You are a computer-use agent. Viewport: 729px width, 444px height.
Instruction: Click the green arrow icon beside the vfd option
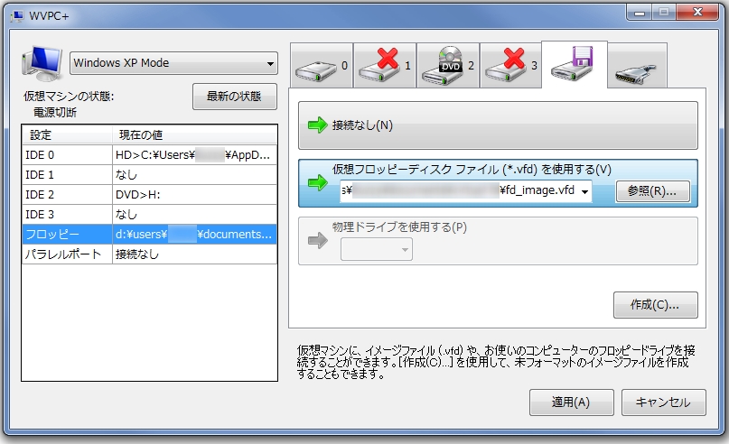pos(318,183)
